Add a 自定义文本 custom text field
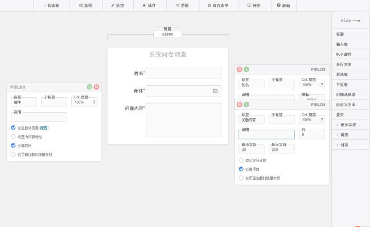Image resolution: width=370 pixels, height=227 pixels. pyautogui.click(x=351, y=105)
